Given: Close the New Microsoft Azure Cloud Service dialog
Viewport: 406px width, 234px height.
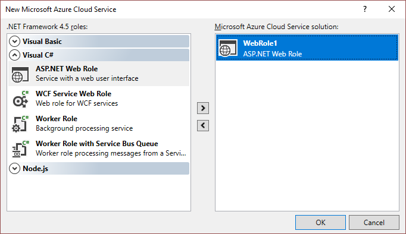Looking at the screenshot, I should [x=392, y=10].
